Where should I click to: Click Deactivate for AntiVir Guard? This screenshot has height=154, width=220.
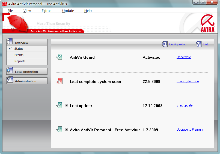point(184,57)
